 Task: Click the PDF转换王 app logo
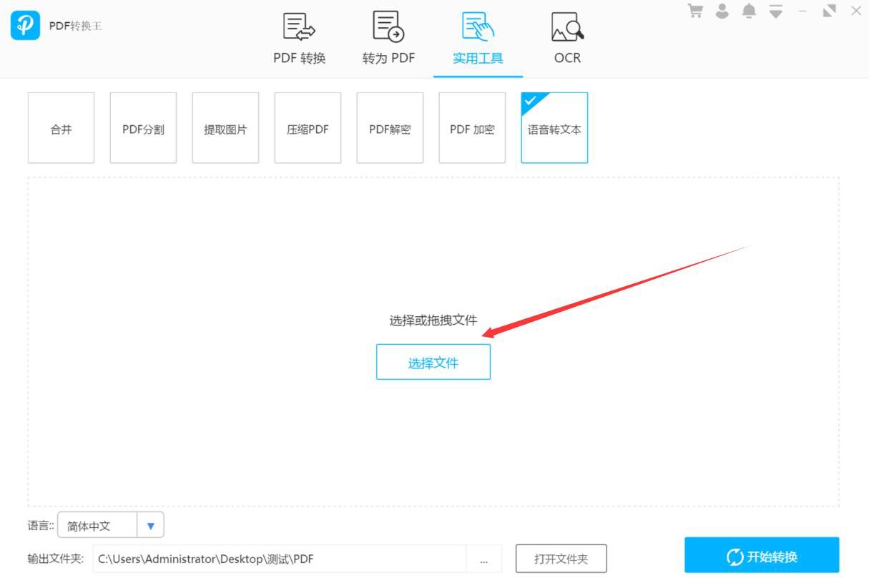pos(25,25)
